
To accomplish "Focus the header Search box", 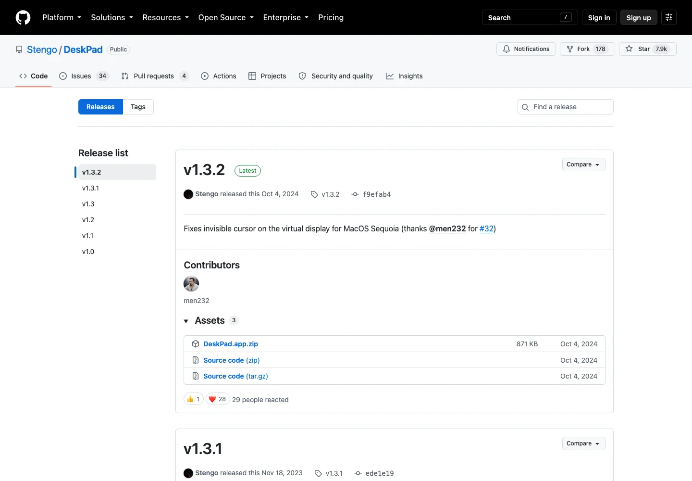I will coord(530,17).
